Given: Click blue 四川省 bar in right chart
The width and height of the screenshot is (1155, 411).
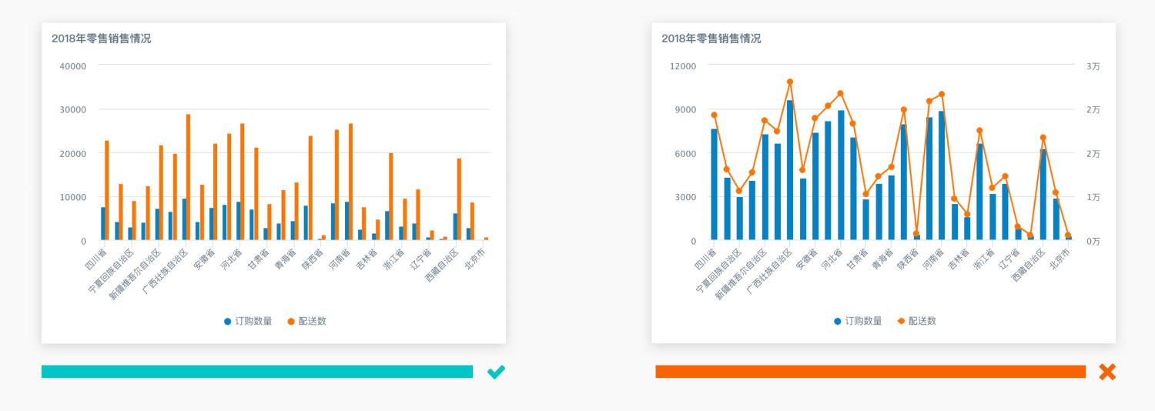Looking at the screenshot, I should 714,185.
